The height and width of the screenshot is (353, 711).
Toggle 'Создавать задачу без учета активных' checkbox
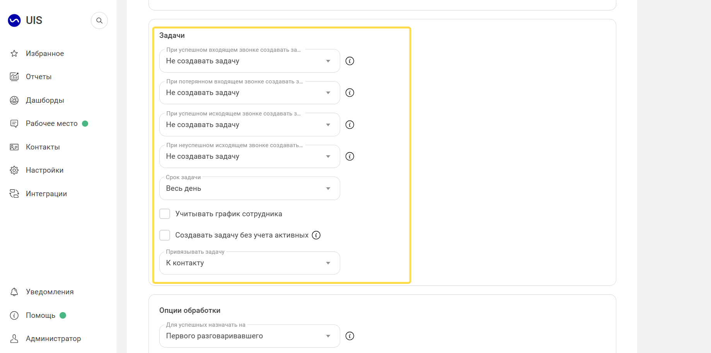point(165,235)
